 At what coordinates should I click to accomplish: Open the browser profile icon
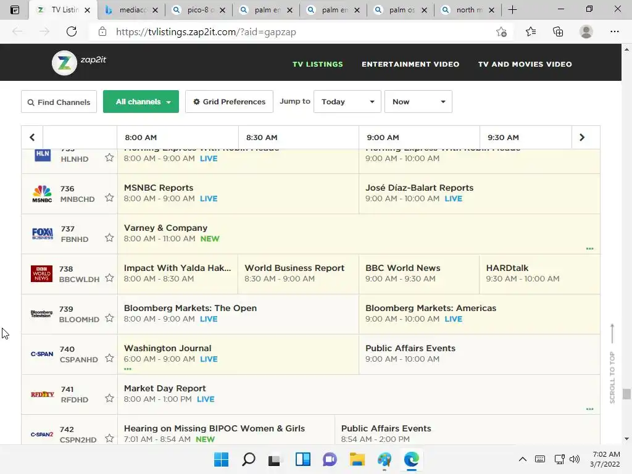(586, 31)
